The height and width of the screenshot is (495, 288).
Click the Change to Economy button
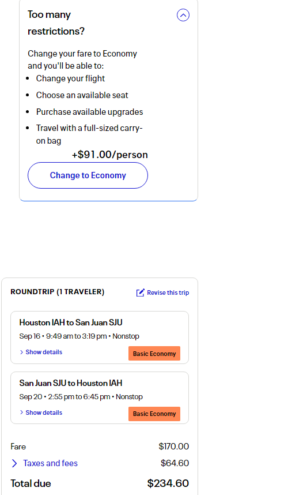(x=88, y=175)
